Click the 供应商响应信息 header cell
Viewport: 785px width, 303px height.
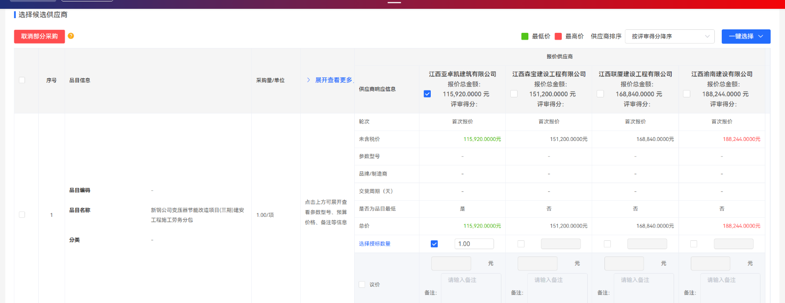point(377,89)
